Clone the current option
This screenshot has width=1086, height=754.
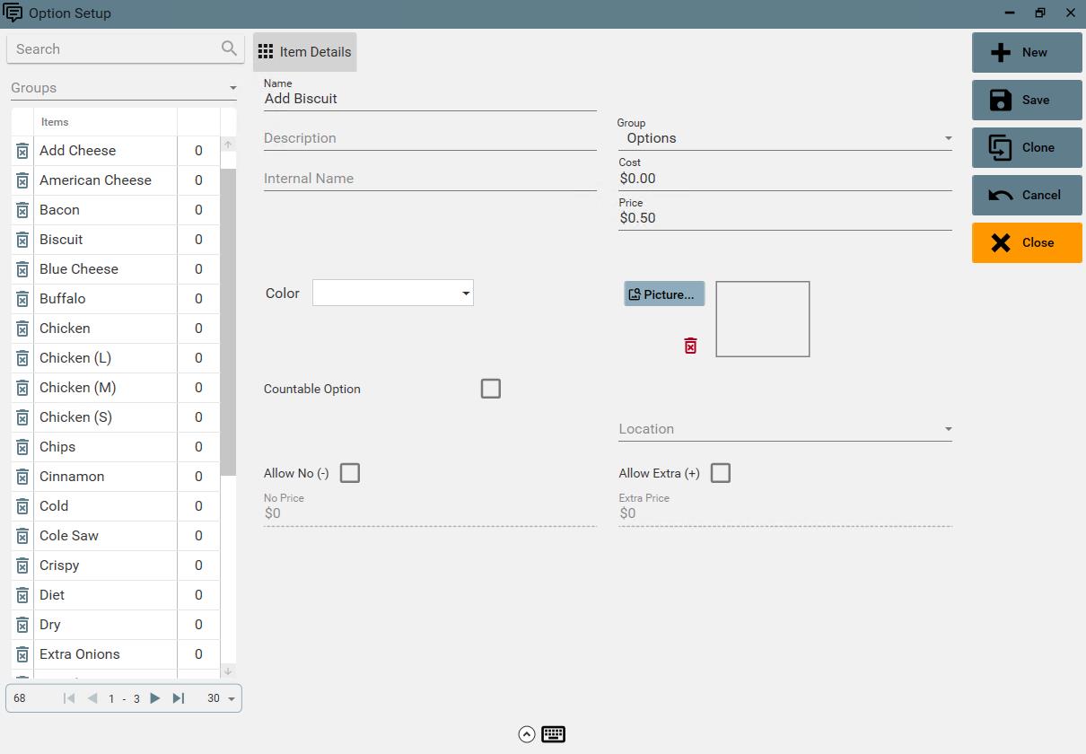click(1027, 147)
